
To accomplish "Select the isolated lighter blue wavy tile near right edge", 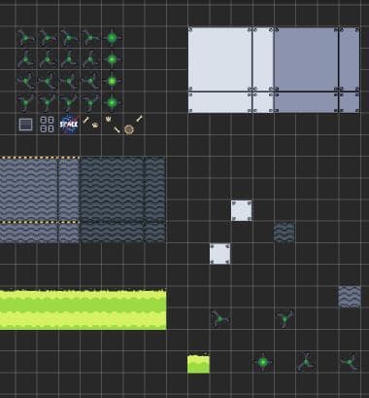I will 350,297.
